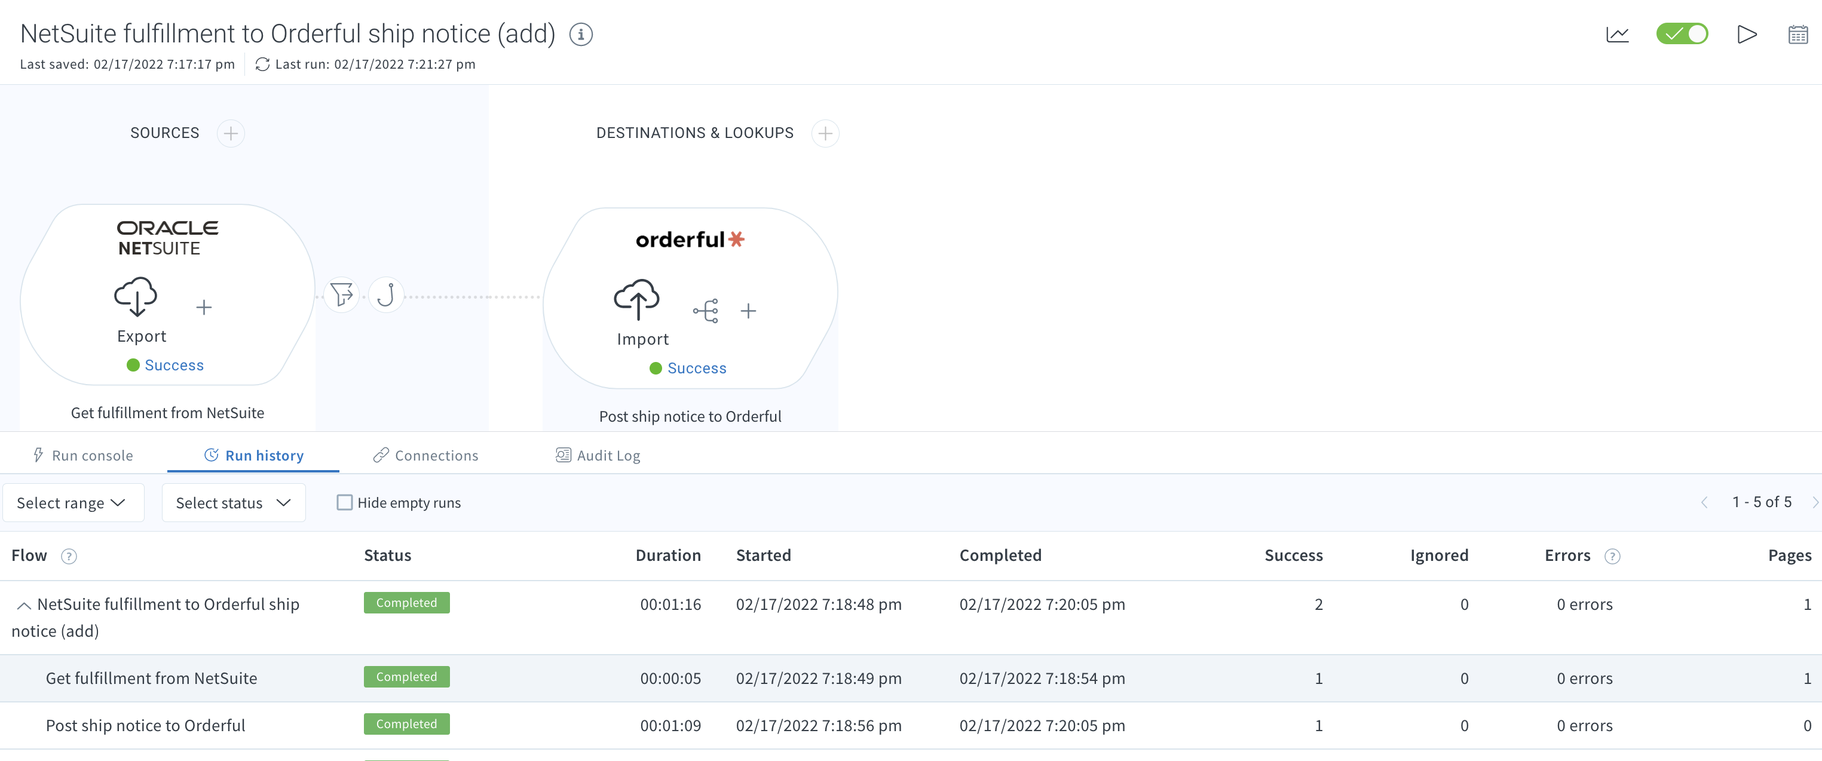The height and width of the screenshot is (761, 1822).
Task: Switch to the Audit Log tab
Action: pos(598,456)
